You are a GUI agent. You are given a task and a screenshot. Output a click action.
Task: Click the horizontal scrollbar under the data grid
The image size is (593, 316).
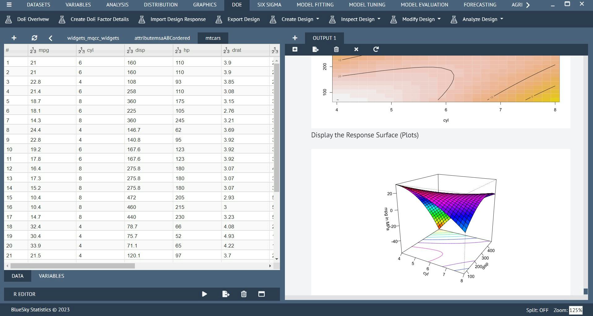[x=71, y=265]
